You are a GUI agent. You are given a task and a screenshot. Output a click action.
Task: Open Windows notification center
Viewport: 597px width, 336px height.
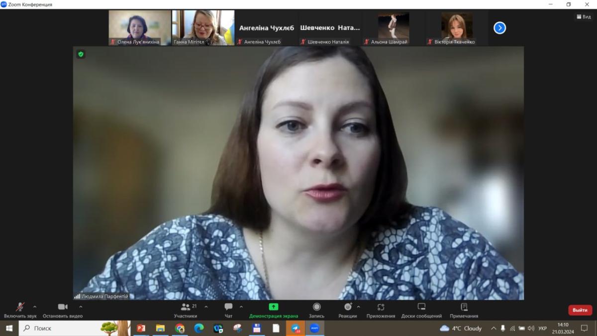585,329
